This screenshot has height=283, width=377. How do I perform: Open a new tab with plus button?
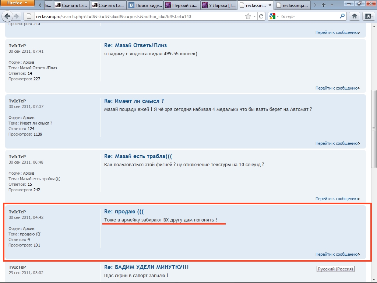pyautogui.click(x=324, y=5)
